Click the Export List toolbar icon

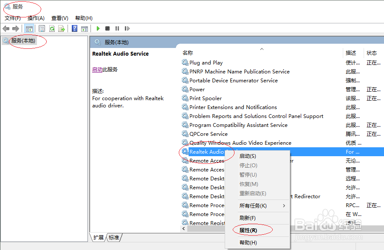click(x=62, y=28)
